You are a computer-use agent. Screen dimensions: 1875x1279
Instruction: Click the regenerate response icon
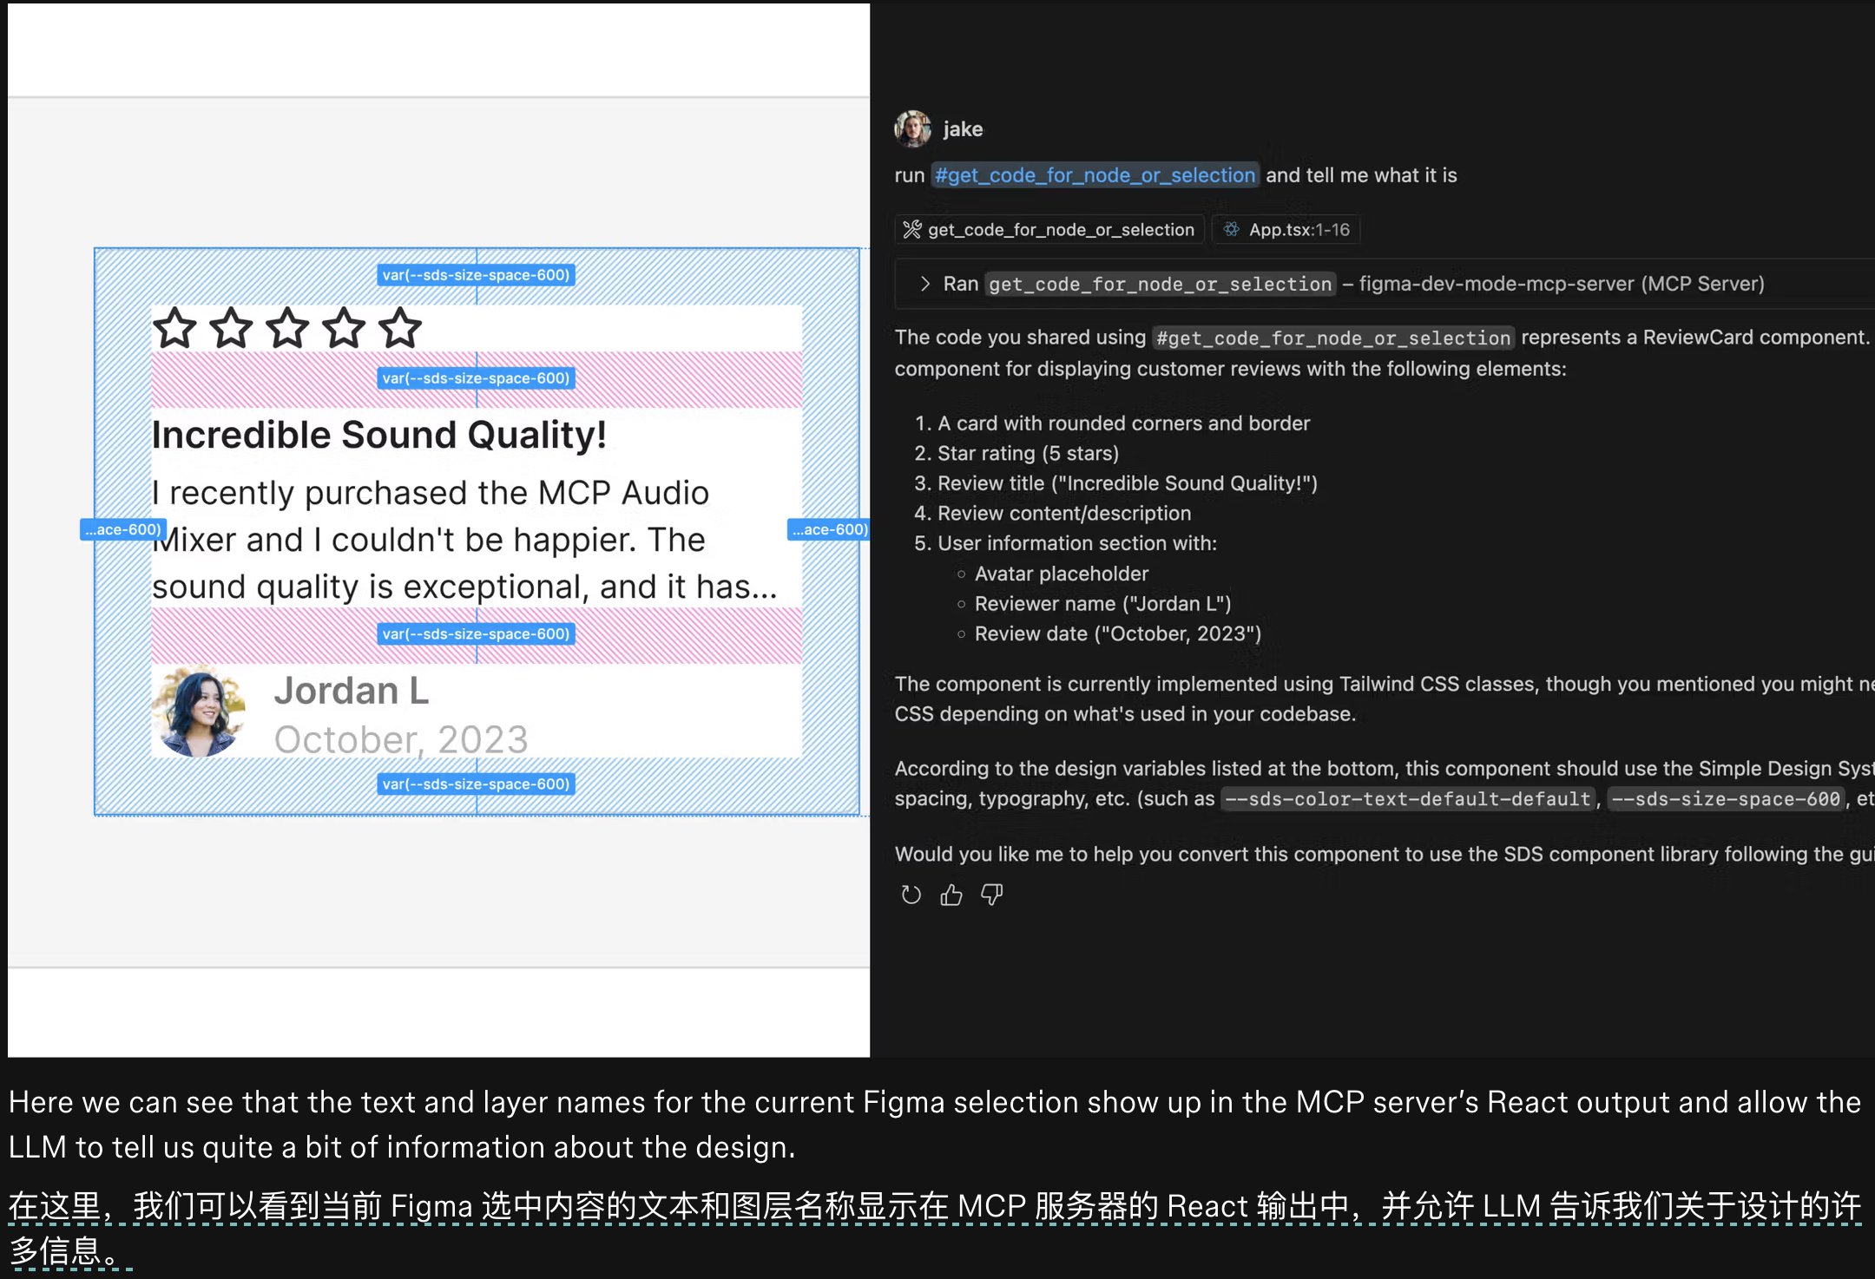coord(911,895)
